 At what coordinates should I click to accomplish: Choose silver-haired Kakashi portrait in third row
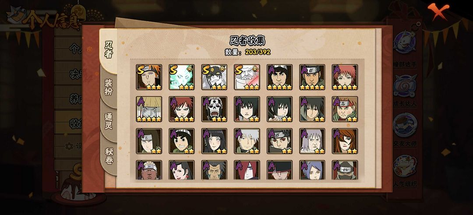pos(247,141)
